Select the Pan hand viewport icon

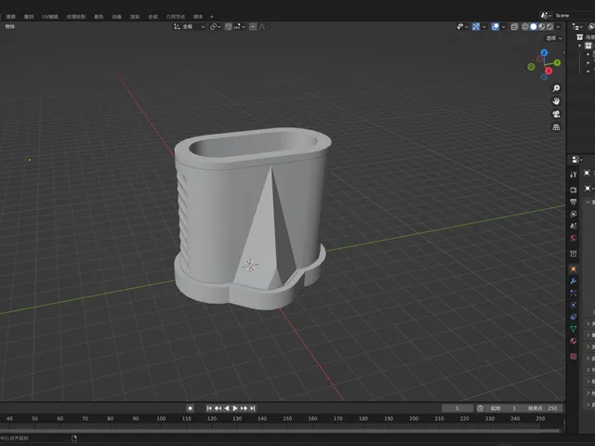(556, 101)
